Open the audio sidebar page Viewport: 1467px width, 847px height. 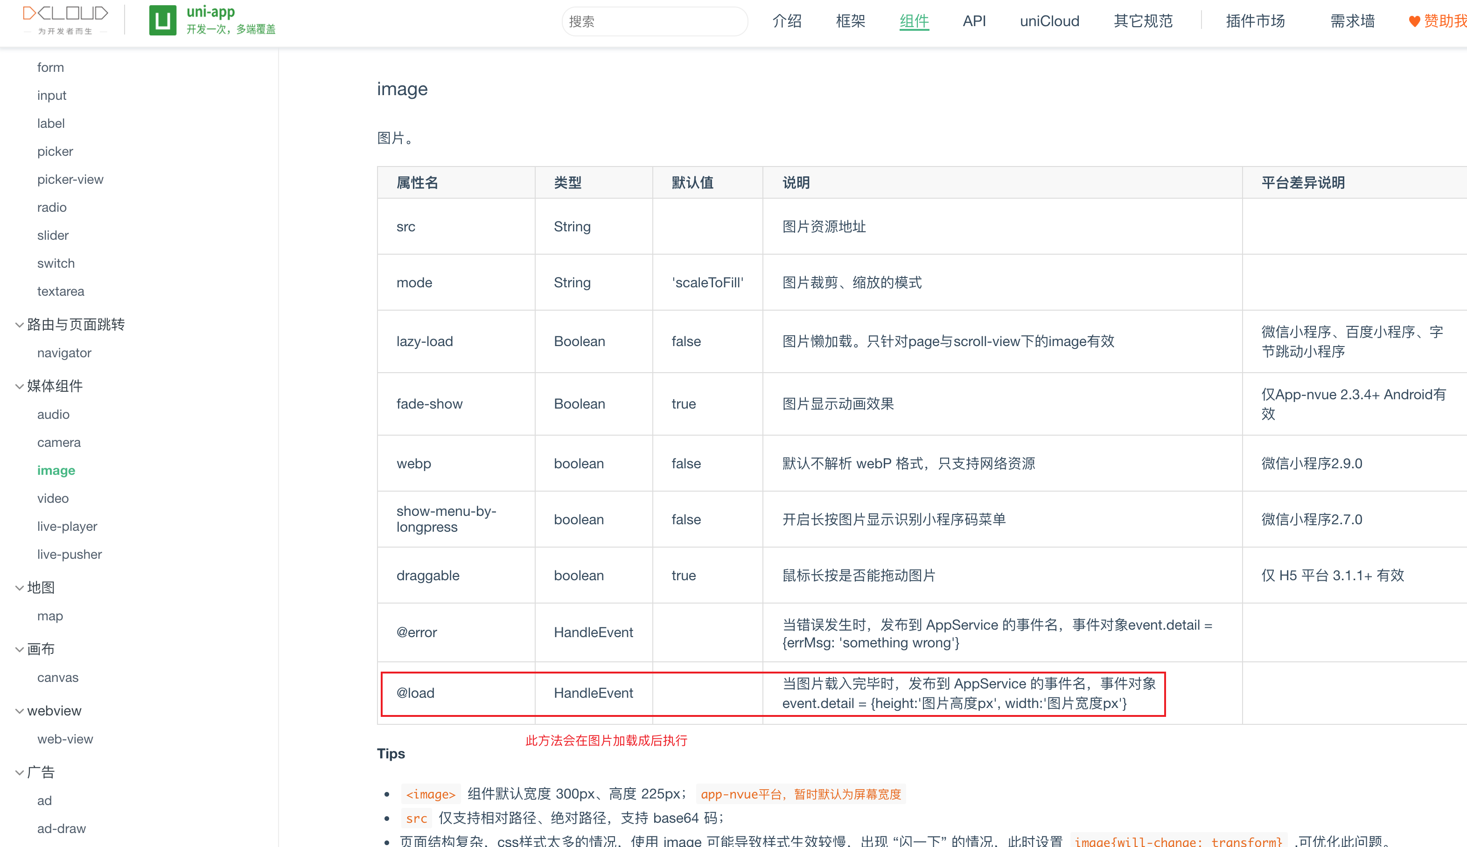(x=54, y=414)
